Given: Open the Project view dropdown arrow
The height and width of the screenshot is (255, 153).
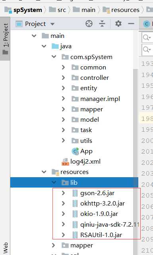Looking at the screenshot, I should (x=52, y=24).
